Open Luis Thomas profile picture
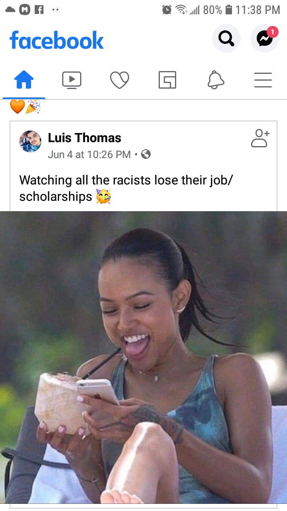Image resolution: width=287 pixels, height=511 pixels. 30,141
